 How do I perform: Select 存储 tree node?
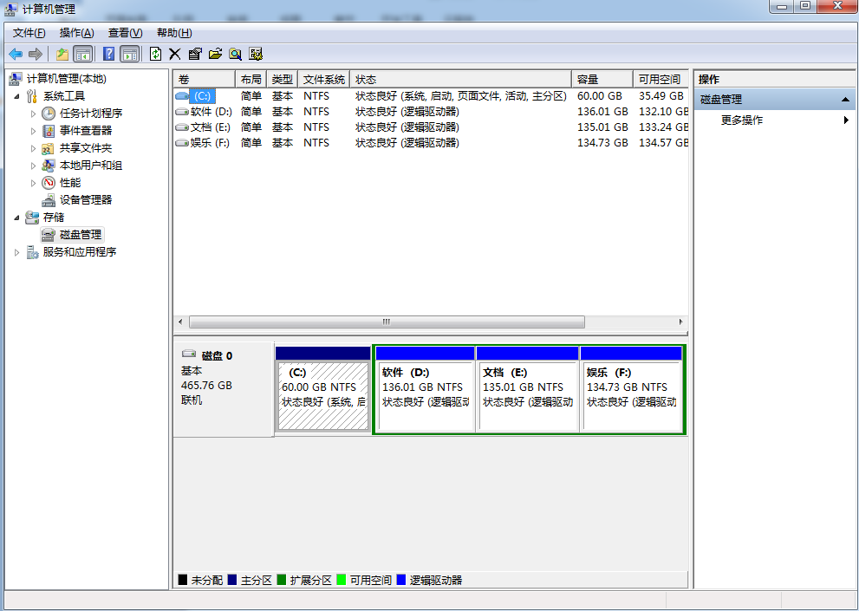pos(54,218)
